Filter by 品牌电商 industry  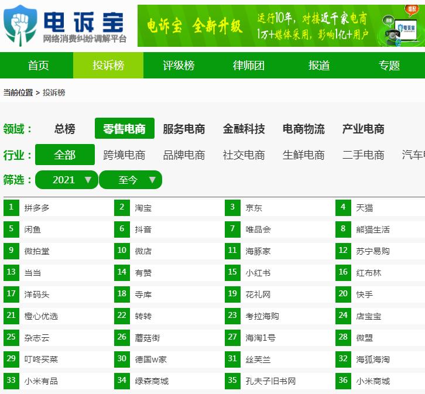(x=184, y=155)
